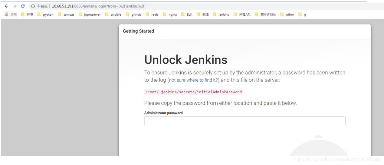Open the jupmserver bookmark folder
Viewport: 384px width, 165px height.
90,14
